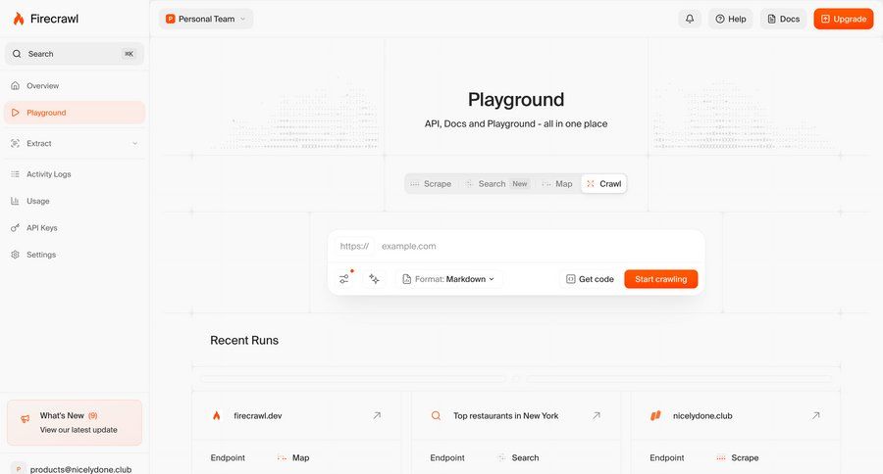Expand the Extract sidebar section

pyautogui.click(x=75, y=143)
